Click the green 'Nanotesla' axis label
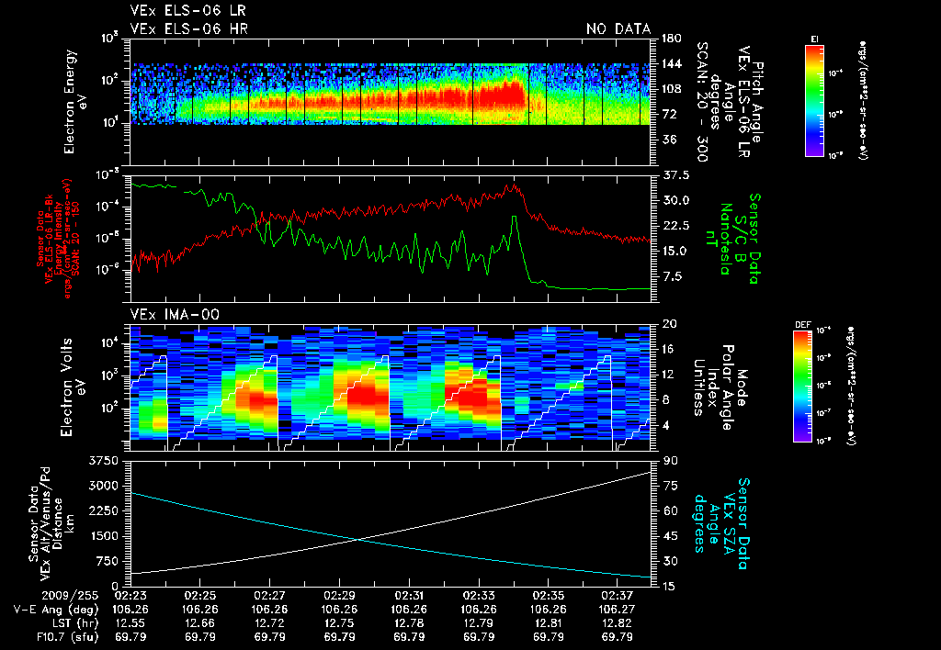This screenshot has width=941, height=650. pyautogui.click(x=725, y=238)
